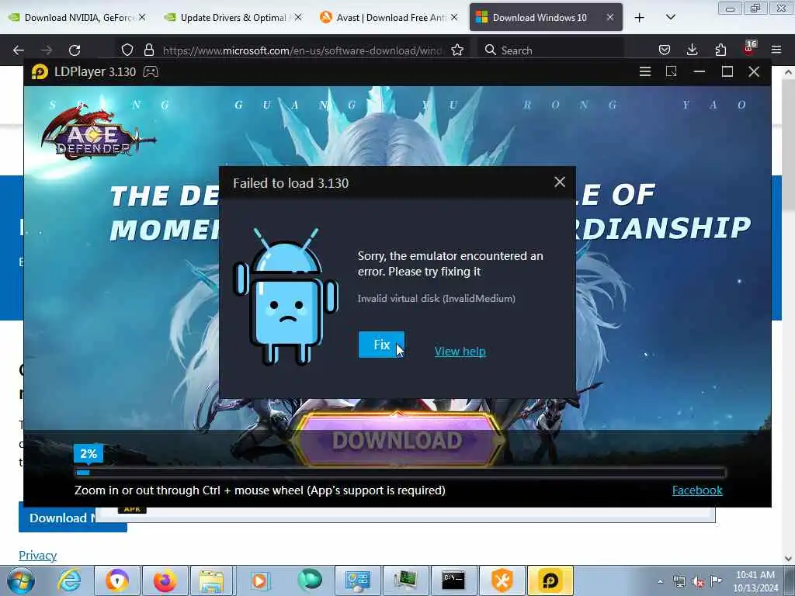Open the media player taskbar icon
Screen dimensions: 795x596
pos(260,580)
